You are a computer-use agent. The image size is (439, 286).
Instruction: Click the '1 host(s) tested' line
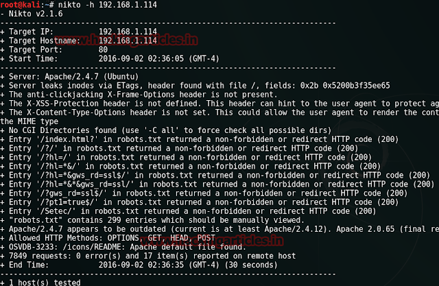(x=45, y=282)
